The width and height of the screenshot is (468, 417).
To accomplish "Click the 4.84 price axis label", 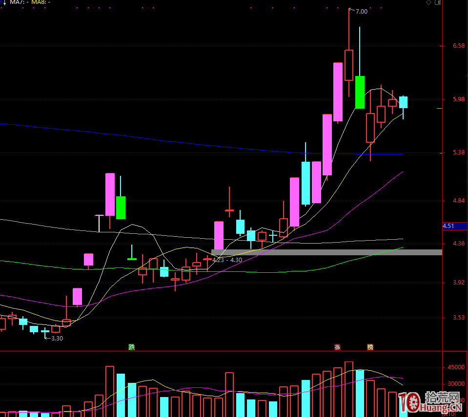I will pyautogui.click(x=459, y=201).
